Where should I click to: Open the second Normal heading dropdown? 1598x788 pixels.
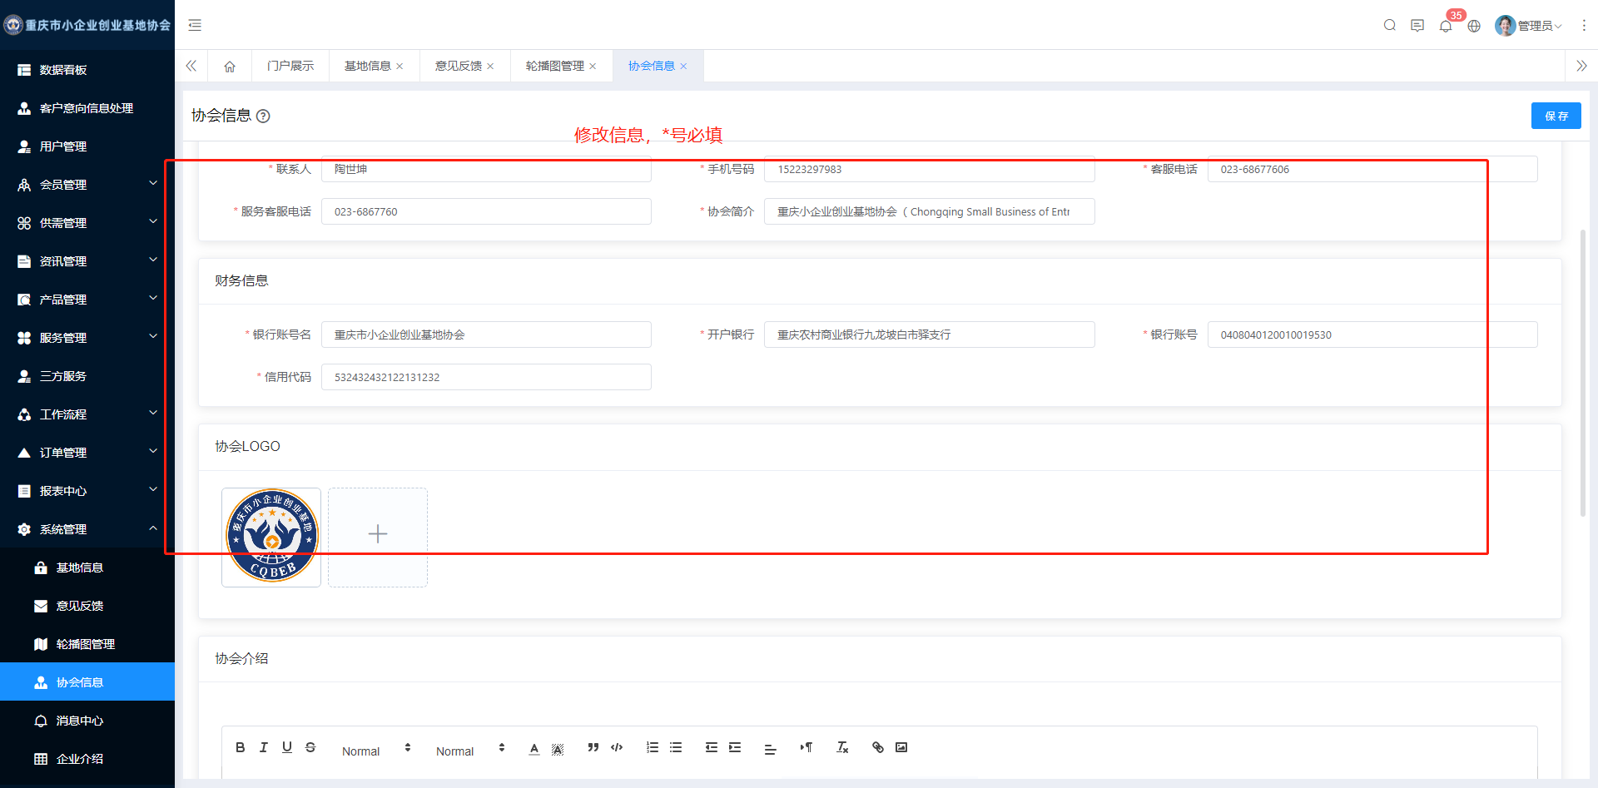pyautogui.click(x=470, y=750)
